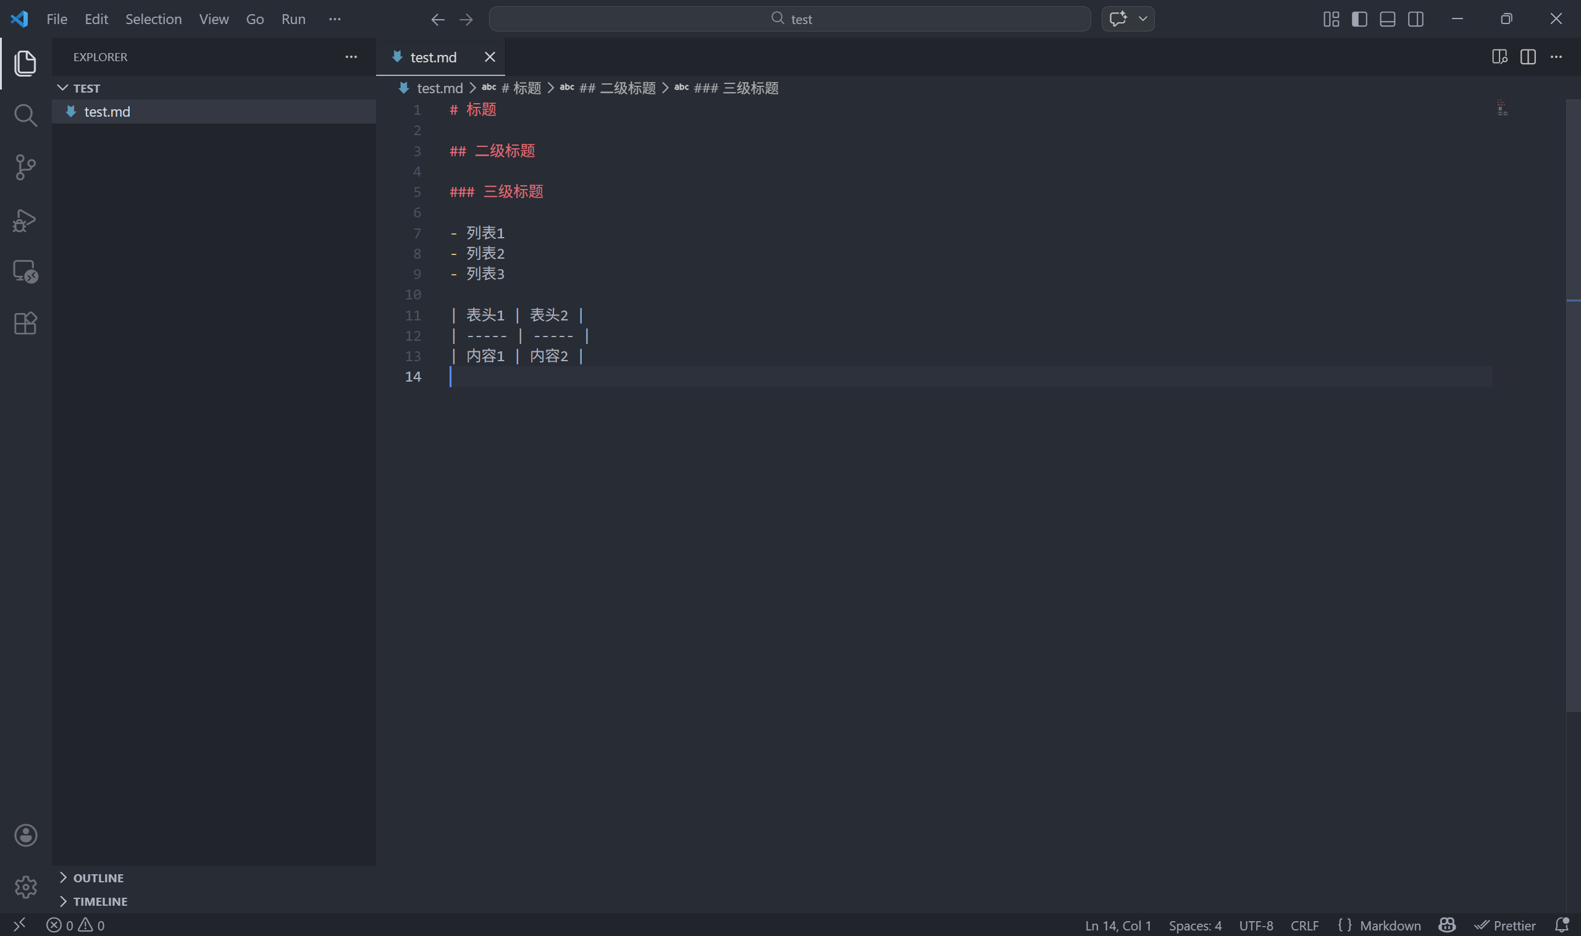Image resolution: width=1581 pixels, height=936 pixels.
Task: Open the Accounts menu in activity bar
Action: [x=25, y=835]
